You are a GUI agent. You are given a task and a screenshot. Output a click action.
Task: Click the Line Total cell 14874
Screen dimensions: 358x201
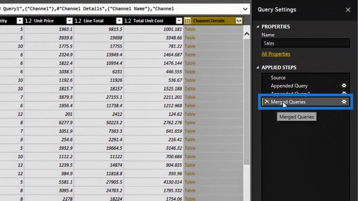coord(99,165)
